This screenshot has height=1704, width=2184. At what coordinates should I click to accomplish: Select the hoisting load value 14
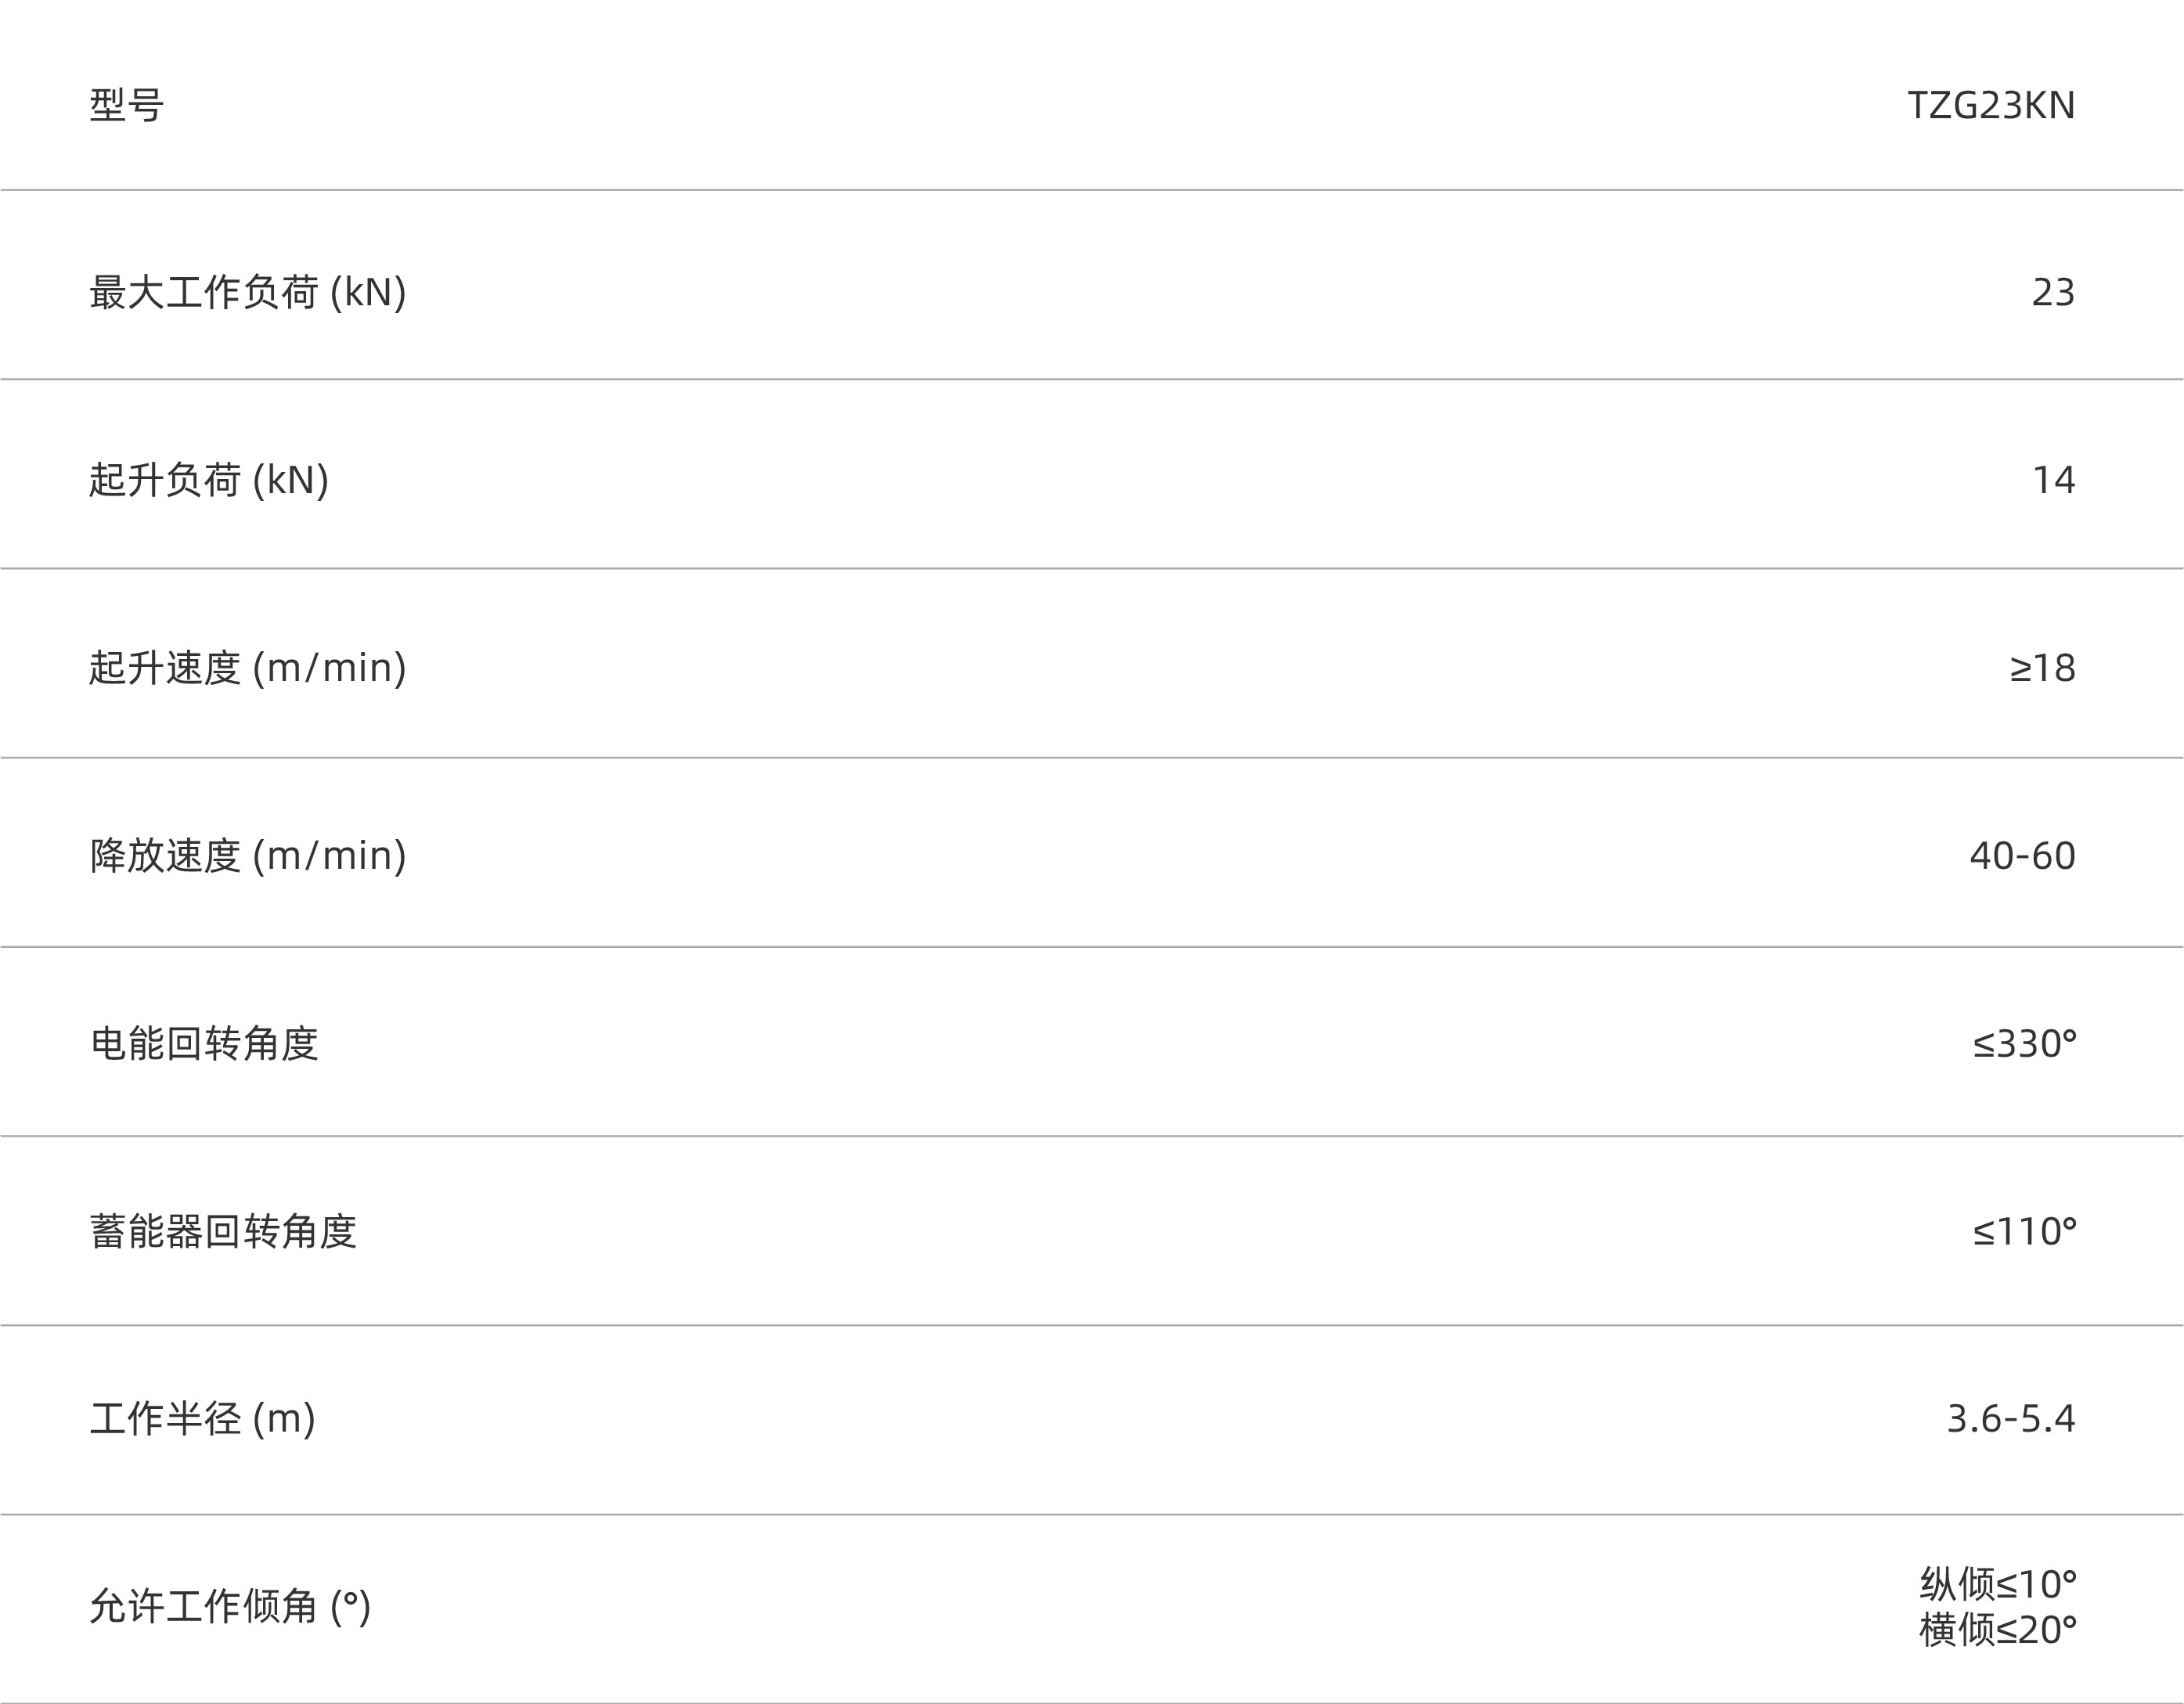click(x=2054, y=480)
